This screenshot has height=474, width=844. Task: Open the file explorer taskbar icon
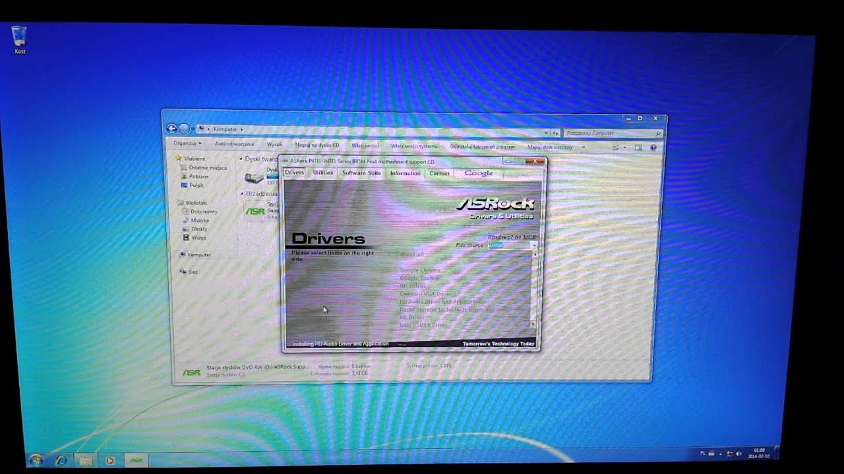click(84, 460)
